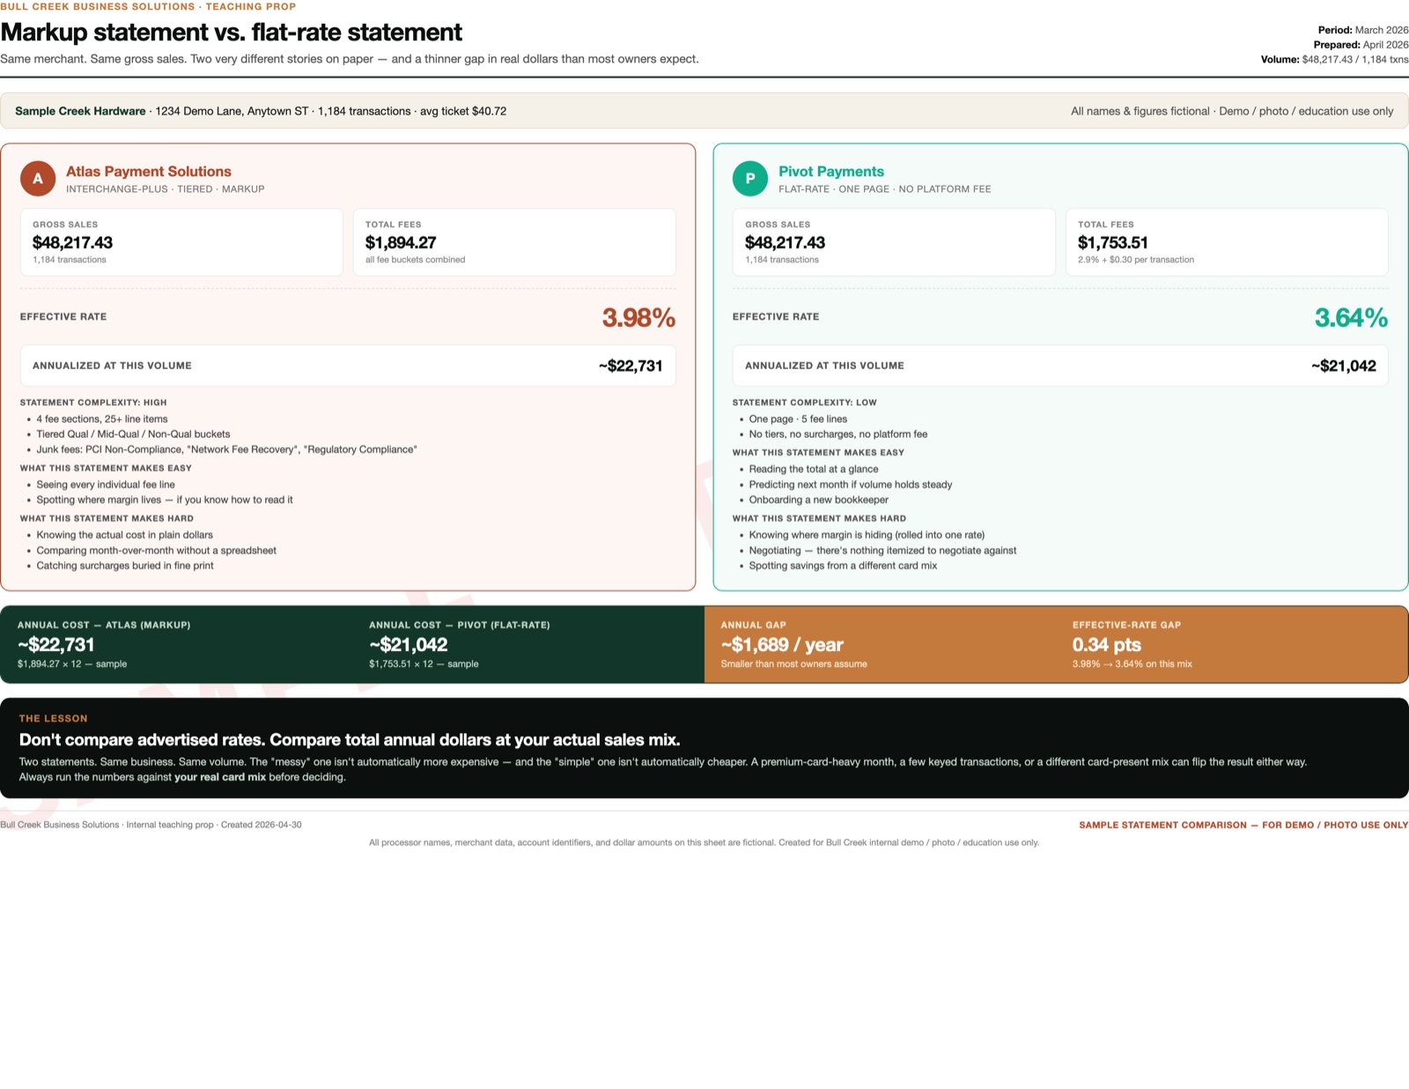Click 'FLAT-RATE · ONE PAGE · NO PLATFORM FEE' subtitle
The width and height of the screenshot is (1409, 1089).
[885, 189]
